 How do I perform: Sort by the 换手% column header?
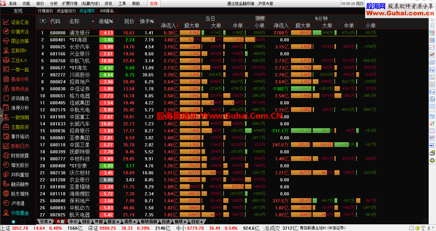(147, 21)
